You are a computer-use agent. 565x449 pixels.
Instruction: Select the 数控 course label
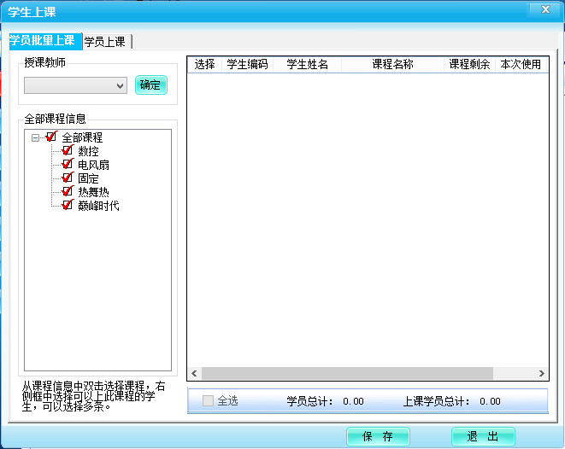tap(88, 151)
